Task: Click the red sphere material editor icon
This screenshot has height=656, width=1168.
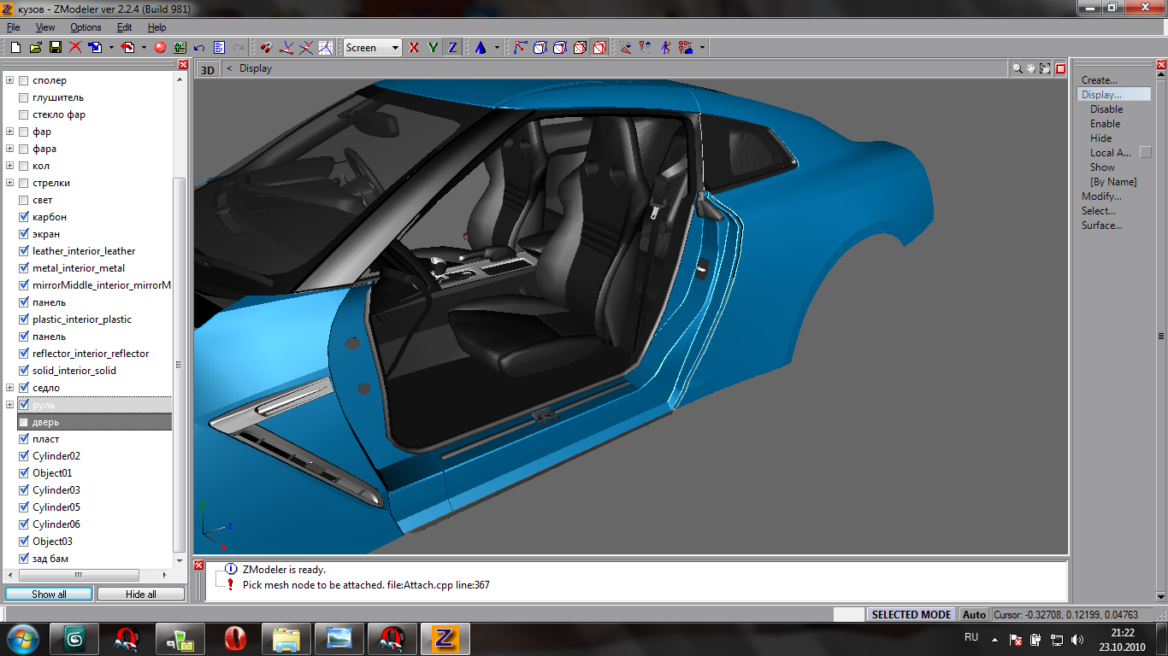Action: (x=159, y=48)
